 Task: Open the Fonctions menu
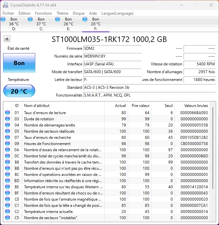point(44,13)
